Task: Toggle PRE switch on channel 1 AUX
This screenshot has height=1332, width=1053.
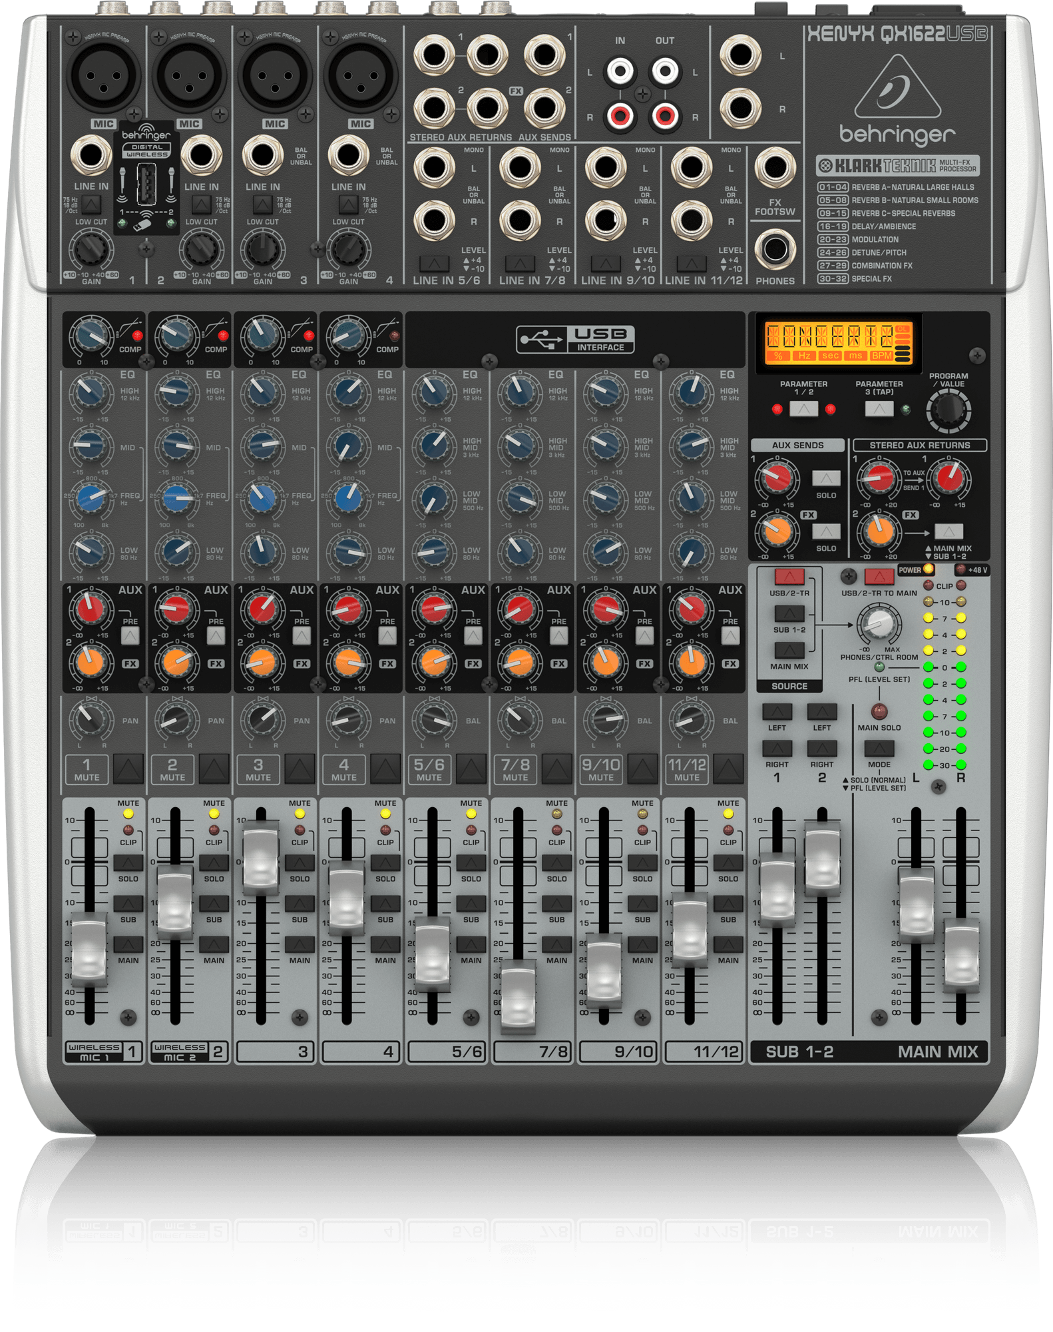Action: [130, 636]
